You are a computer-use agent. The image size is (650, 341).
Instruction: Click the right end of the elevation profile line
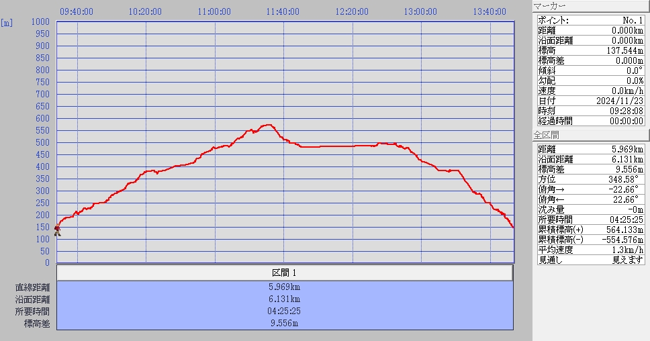(x=513, y=227)
